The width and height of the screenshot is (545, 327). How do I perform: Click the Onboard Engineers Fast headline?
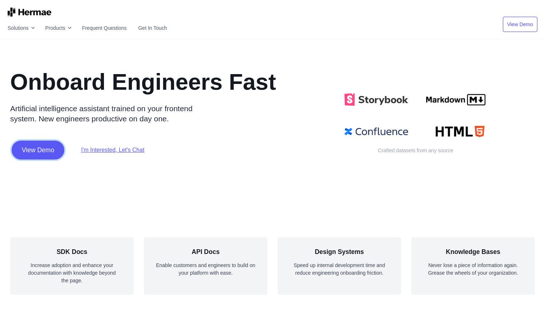click(x=143, y=82)
